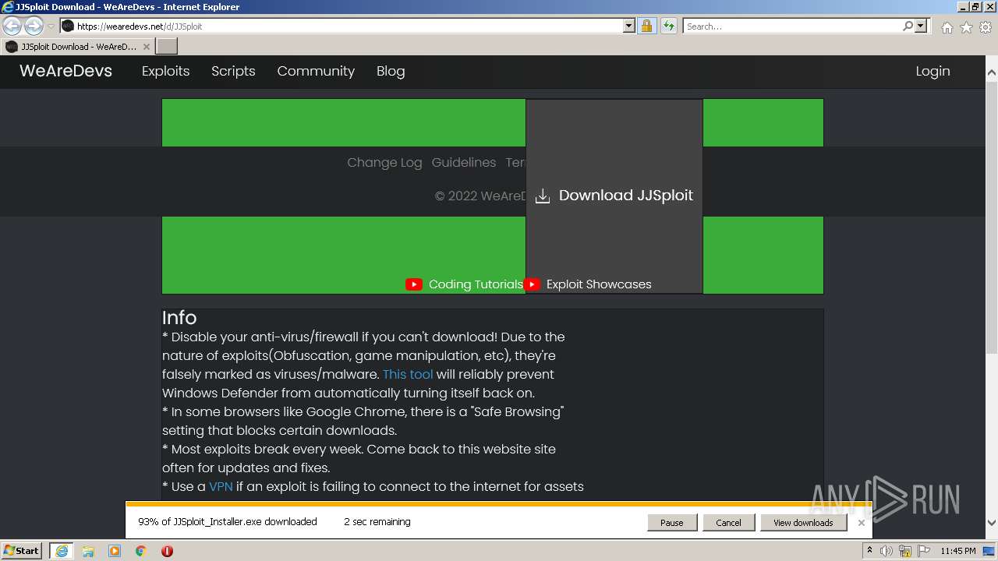998x561 pixels.
Task: Open the search provider dropdown arrow
Action: [x=921, y=26]
